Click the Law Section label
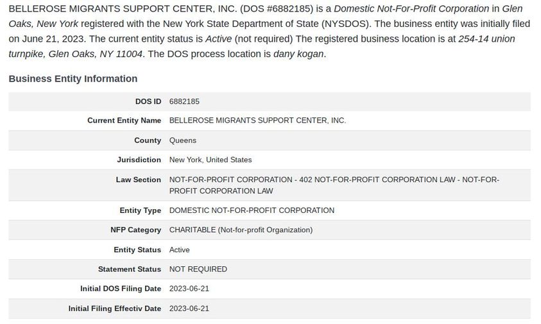The width and height of the screenshot is (541, 324). click(x=138, y=180)
